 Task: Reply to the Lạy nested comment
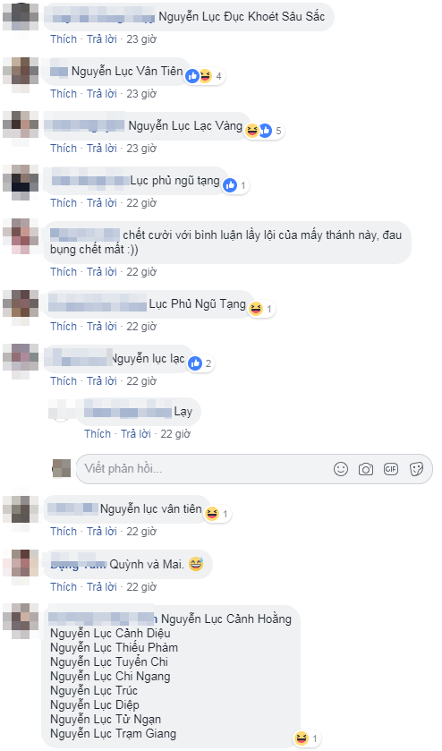point(136,434)
